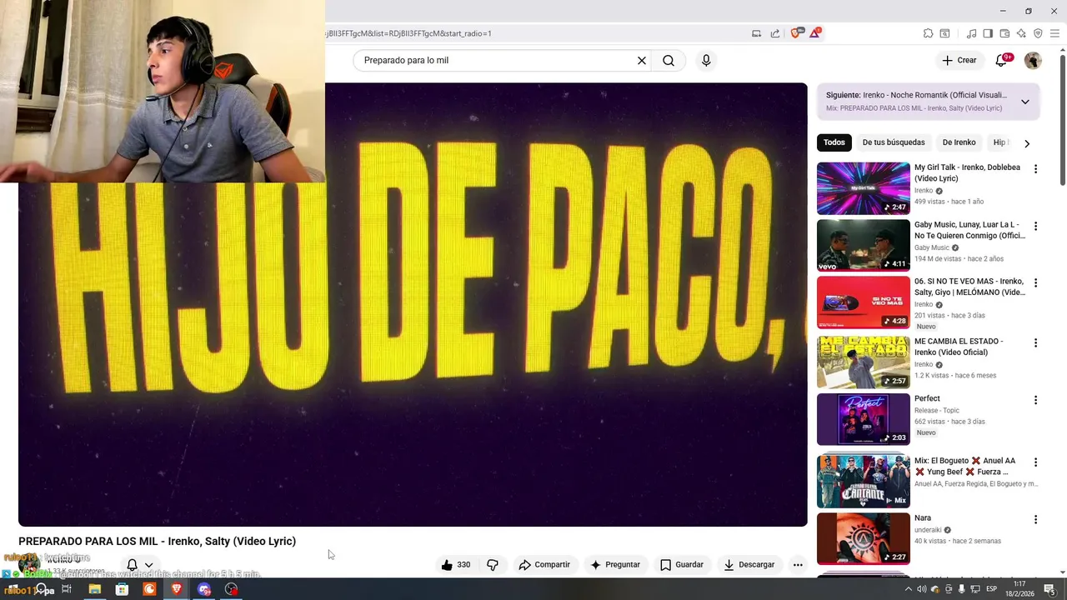Open the Brave Wallet icon
The image size is (1067, 600).
(1004, 33)
